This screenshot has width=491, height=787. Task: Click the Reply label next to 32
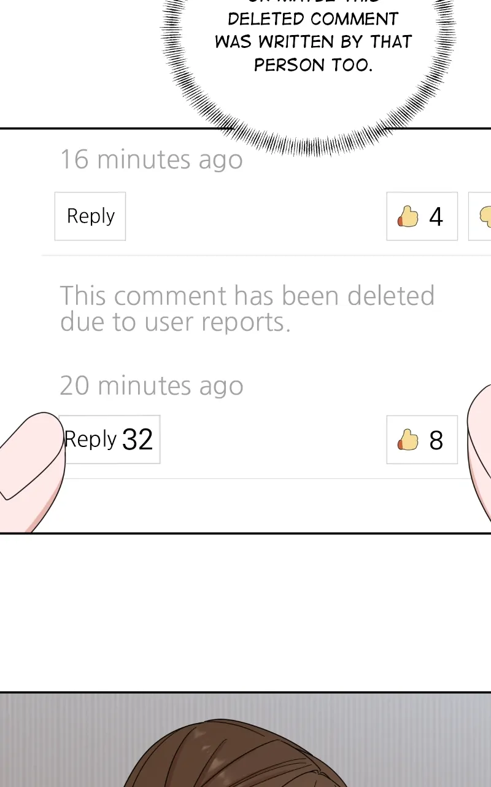(x=90, y=439)
